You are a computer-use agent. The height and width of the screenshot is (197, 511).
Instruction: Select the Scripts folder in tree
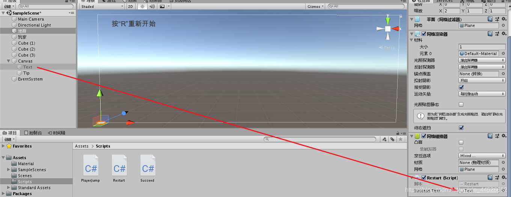tap(25, 182)
